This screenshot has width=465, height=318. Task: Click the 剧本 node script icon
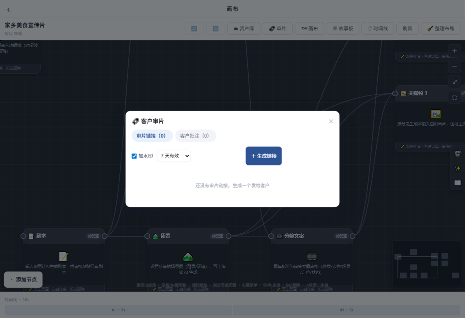point(31,236)
